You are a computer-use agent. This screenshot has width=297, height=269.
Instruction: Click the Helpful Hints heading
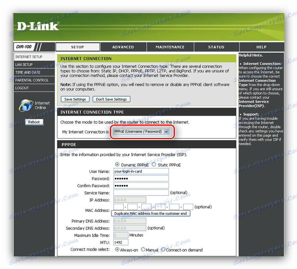click(x=251, y=55)
